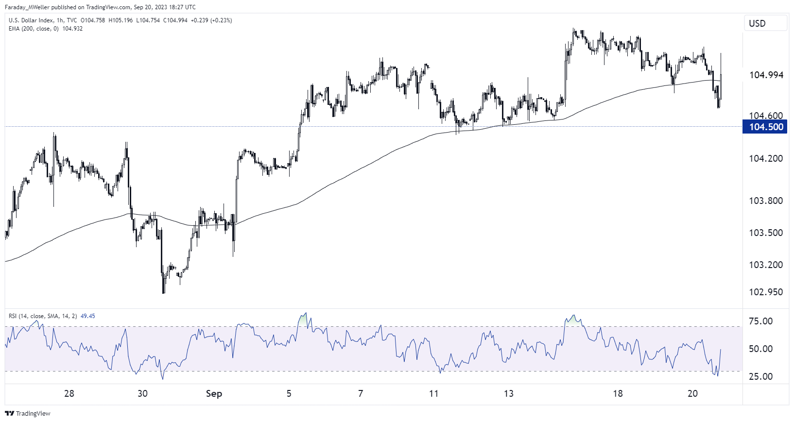
Task: Click the high price H105.196 in legend
Action: [121, 20]
